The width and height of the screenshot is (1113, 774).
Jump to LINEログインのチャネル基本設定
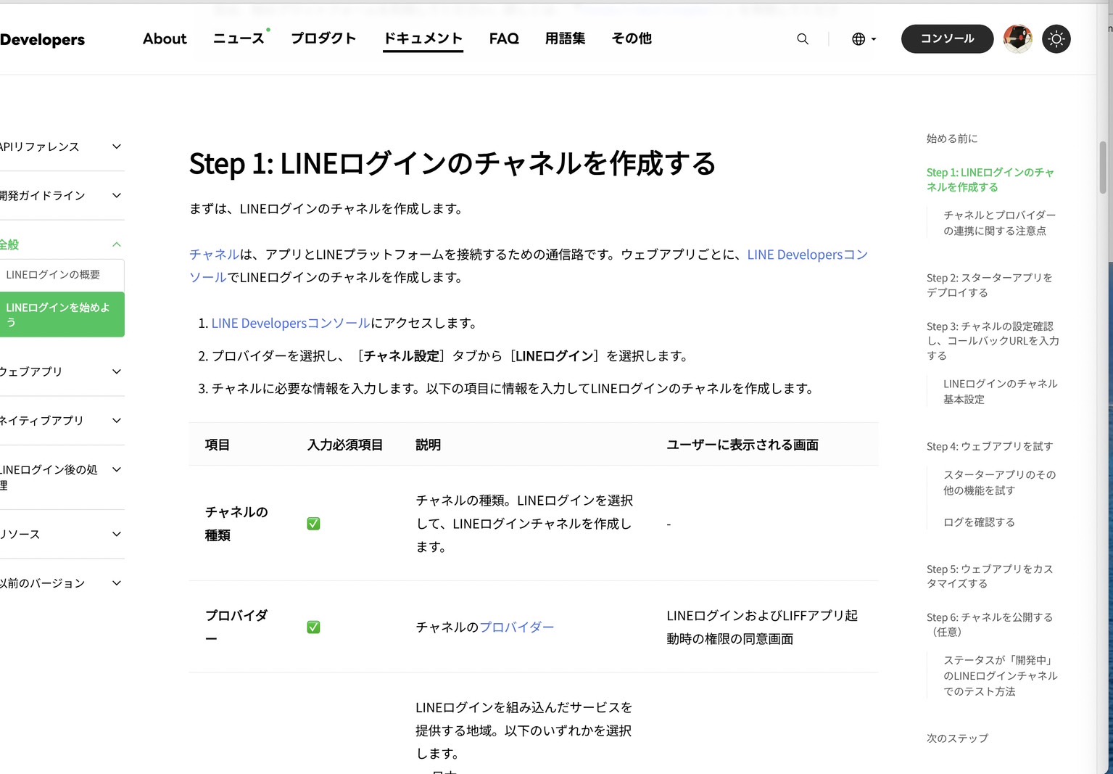(x=1000, y=392)
